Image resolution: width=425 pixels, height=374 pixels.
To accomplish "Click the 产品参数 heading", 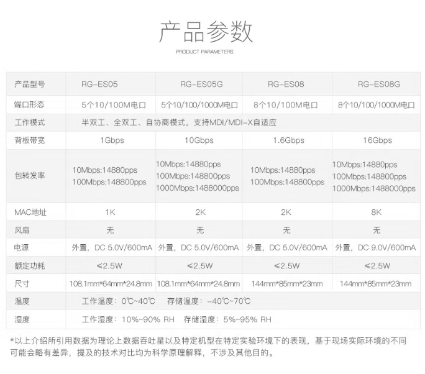I will click(x=206, y=32).
